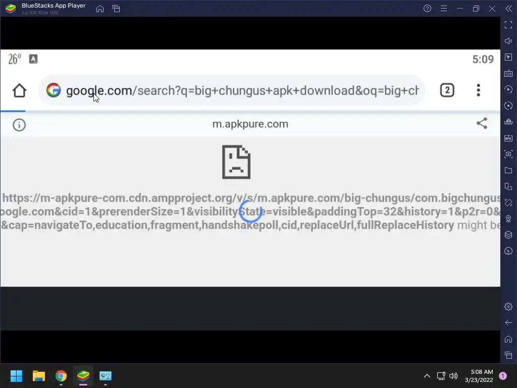
Task: Click the AMP page info icon
Action: 19,125
